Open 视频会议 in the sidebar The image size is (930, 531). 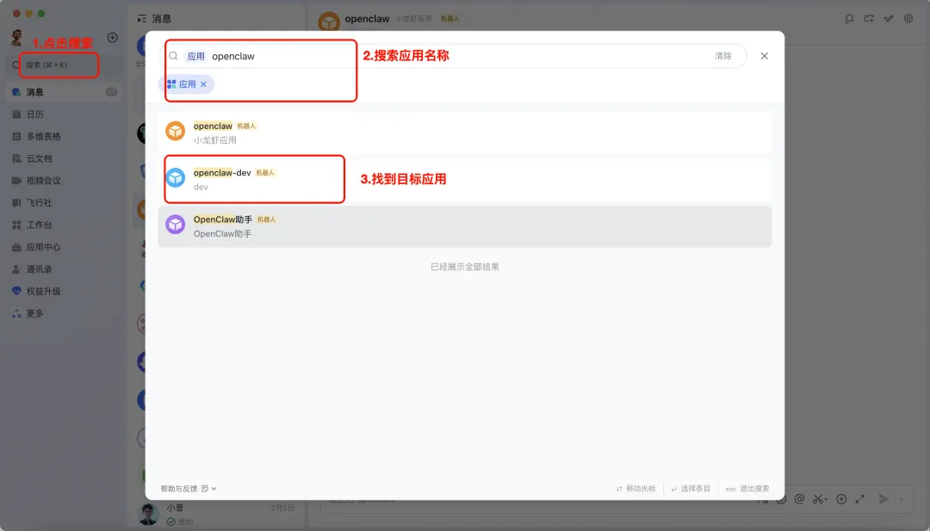pos(64,181)
